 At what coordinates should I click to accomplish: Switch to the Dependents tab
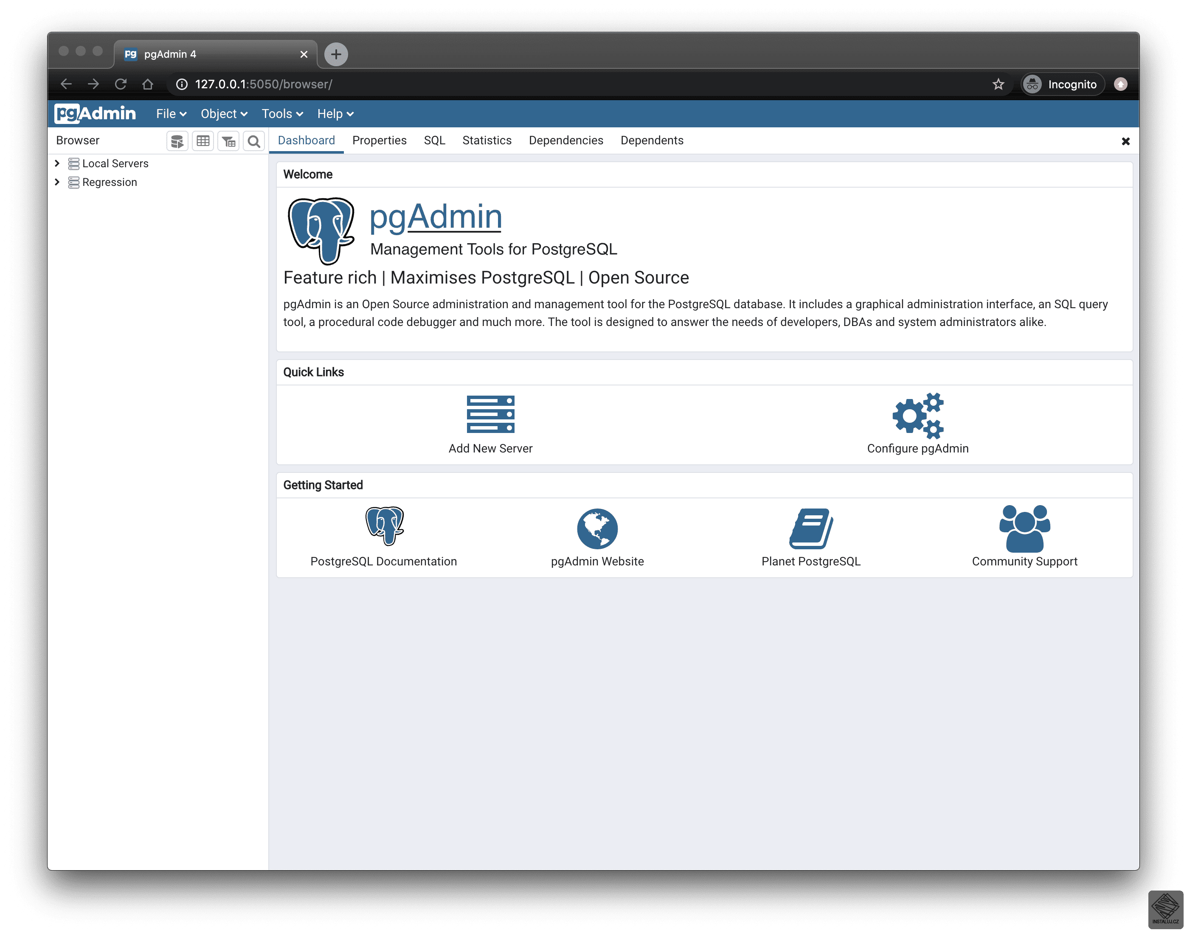pos(652,141)
